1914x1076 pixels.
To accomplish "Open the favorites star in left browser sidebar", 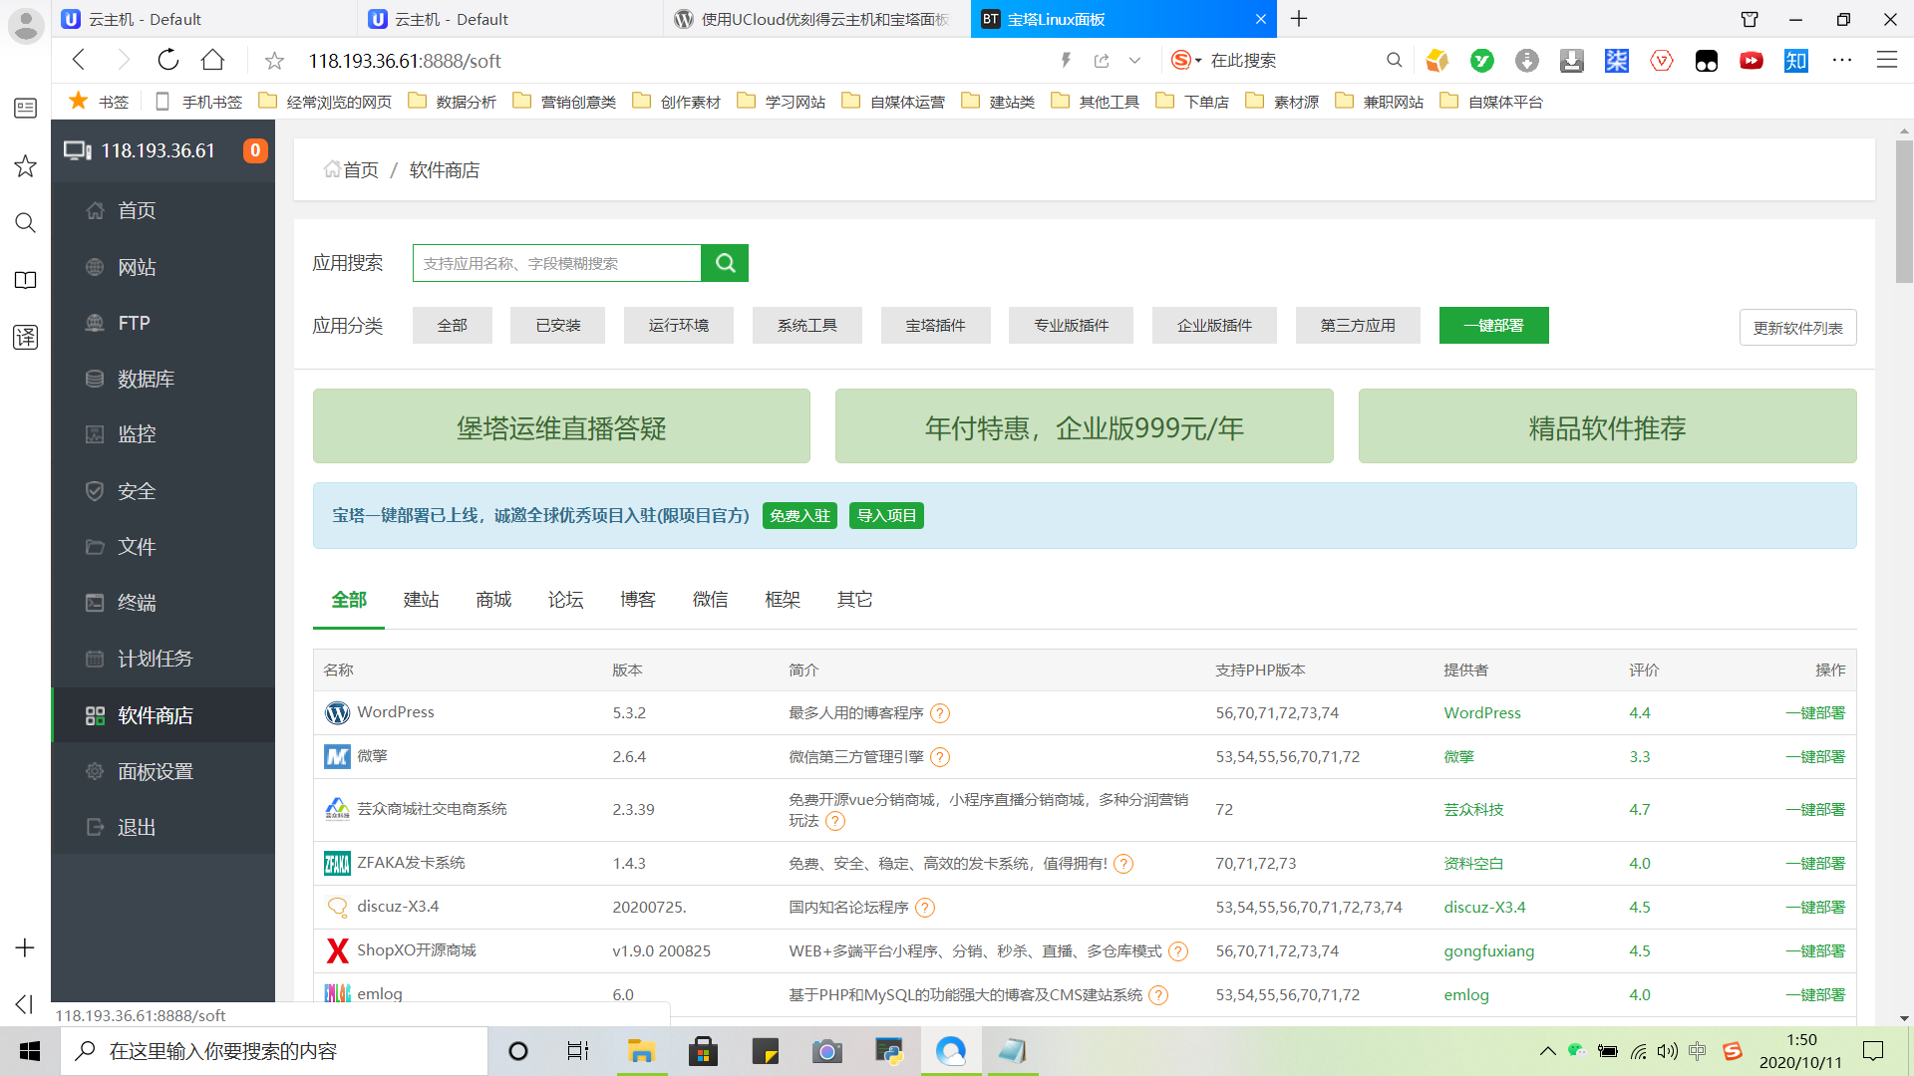I will [26, 165].
